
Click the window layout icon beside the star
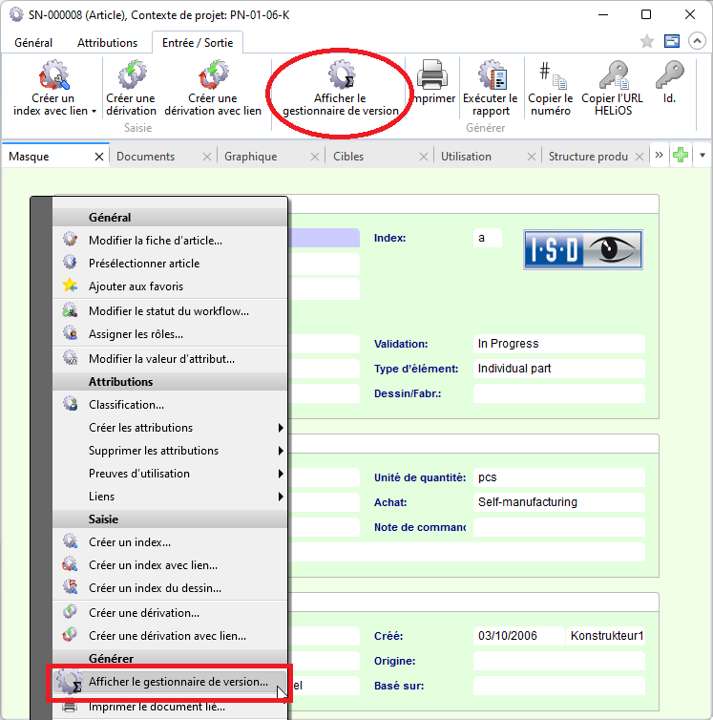coord(672,41)
